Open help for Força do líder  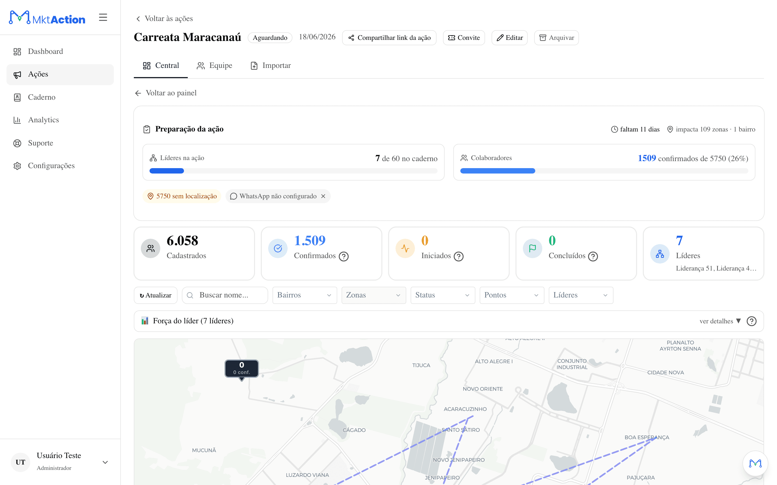pos(751,321)
